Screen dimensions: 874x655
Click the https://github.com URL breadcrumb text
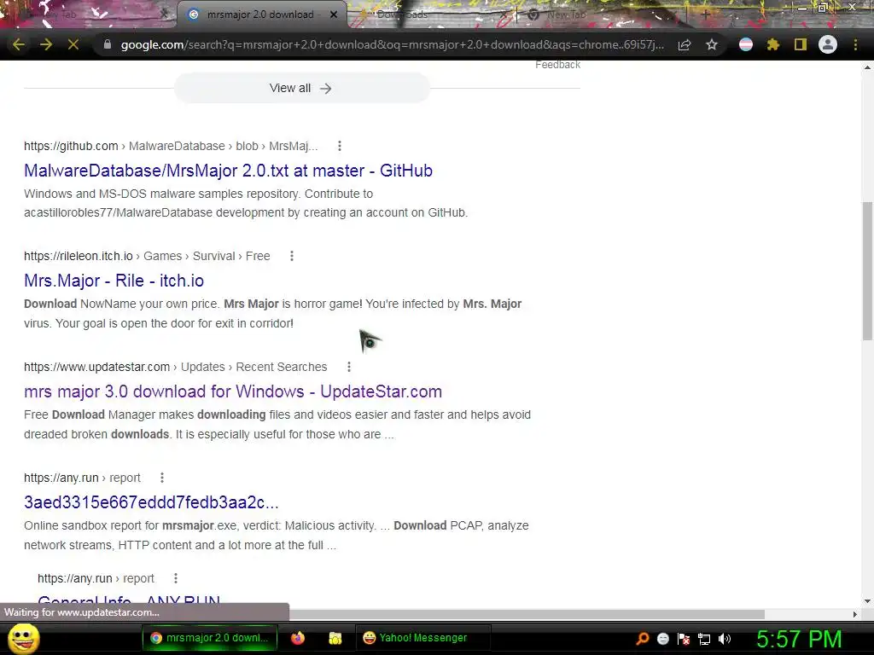tap(71, 146)
